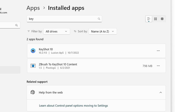Open more options for ZBrush To KeyShot 10 Content
The width and height of the screenshot is (175, 112).
(x=158, y=66)
